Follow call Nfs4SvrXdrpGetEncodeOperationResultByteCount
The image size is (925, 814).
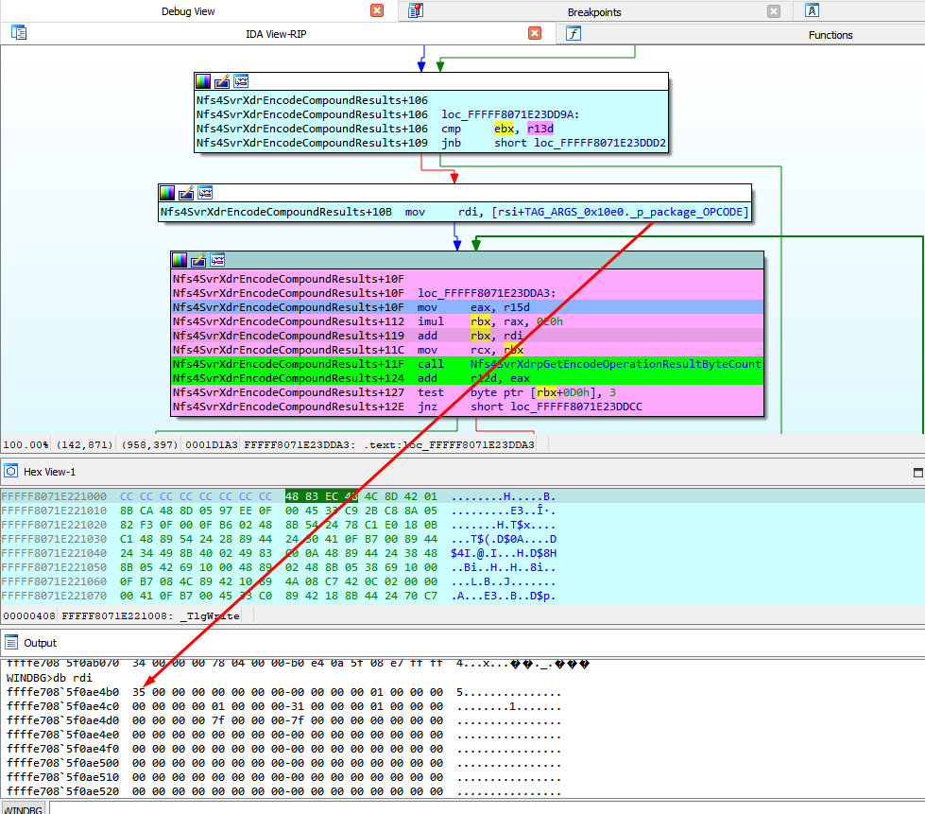pos(615,364)
